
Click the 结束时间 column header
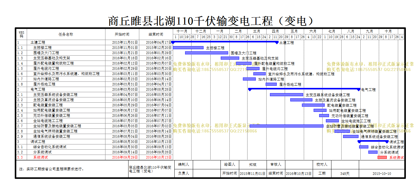[x=156, y=34]
